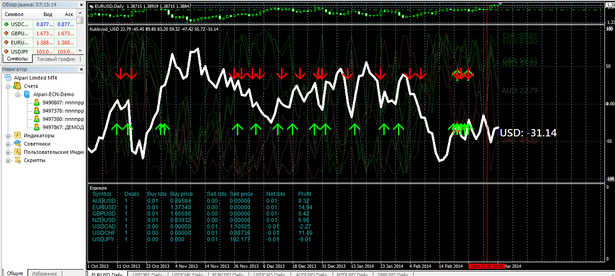
Task: Click the chart shift triangle marker at top
Action: (x=500, y=3)
